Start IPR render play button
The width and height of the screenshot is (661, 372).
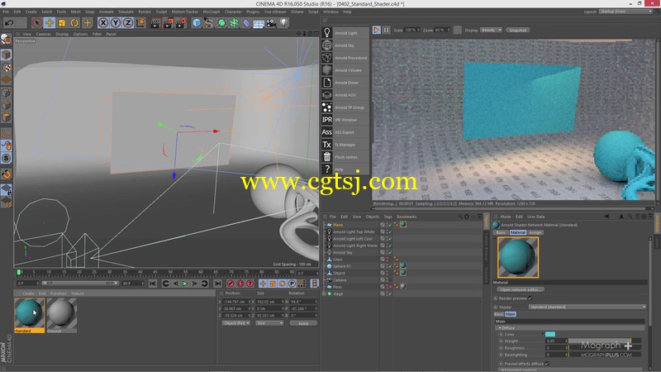377,30
